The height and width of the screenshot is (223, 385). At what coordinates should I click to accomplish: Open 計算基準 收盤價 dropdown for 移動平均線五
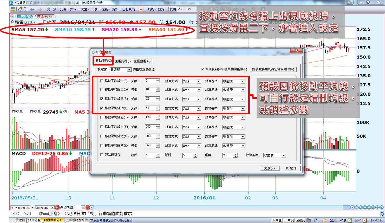pos(243,117)
